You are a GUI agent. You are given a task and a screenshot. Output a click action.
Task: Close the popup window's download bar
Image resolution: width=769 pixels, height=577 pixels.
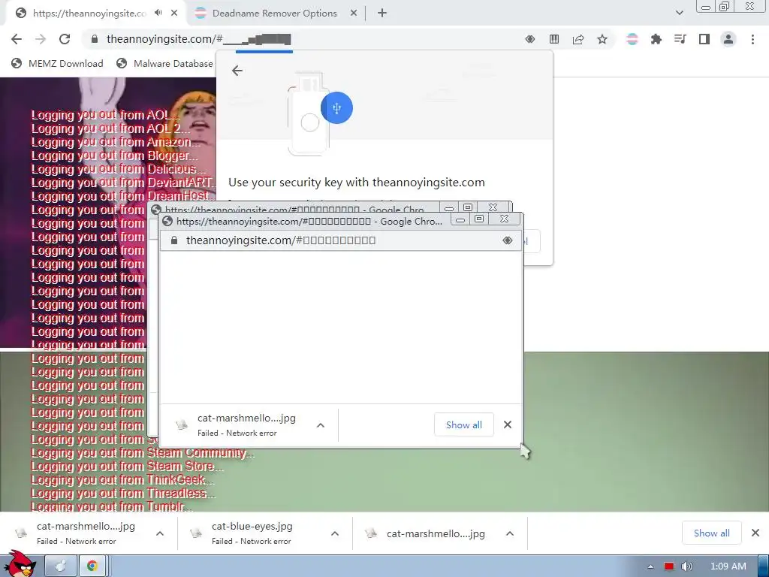(508, 425)
